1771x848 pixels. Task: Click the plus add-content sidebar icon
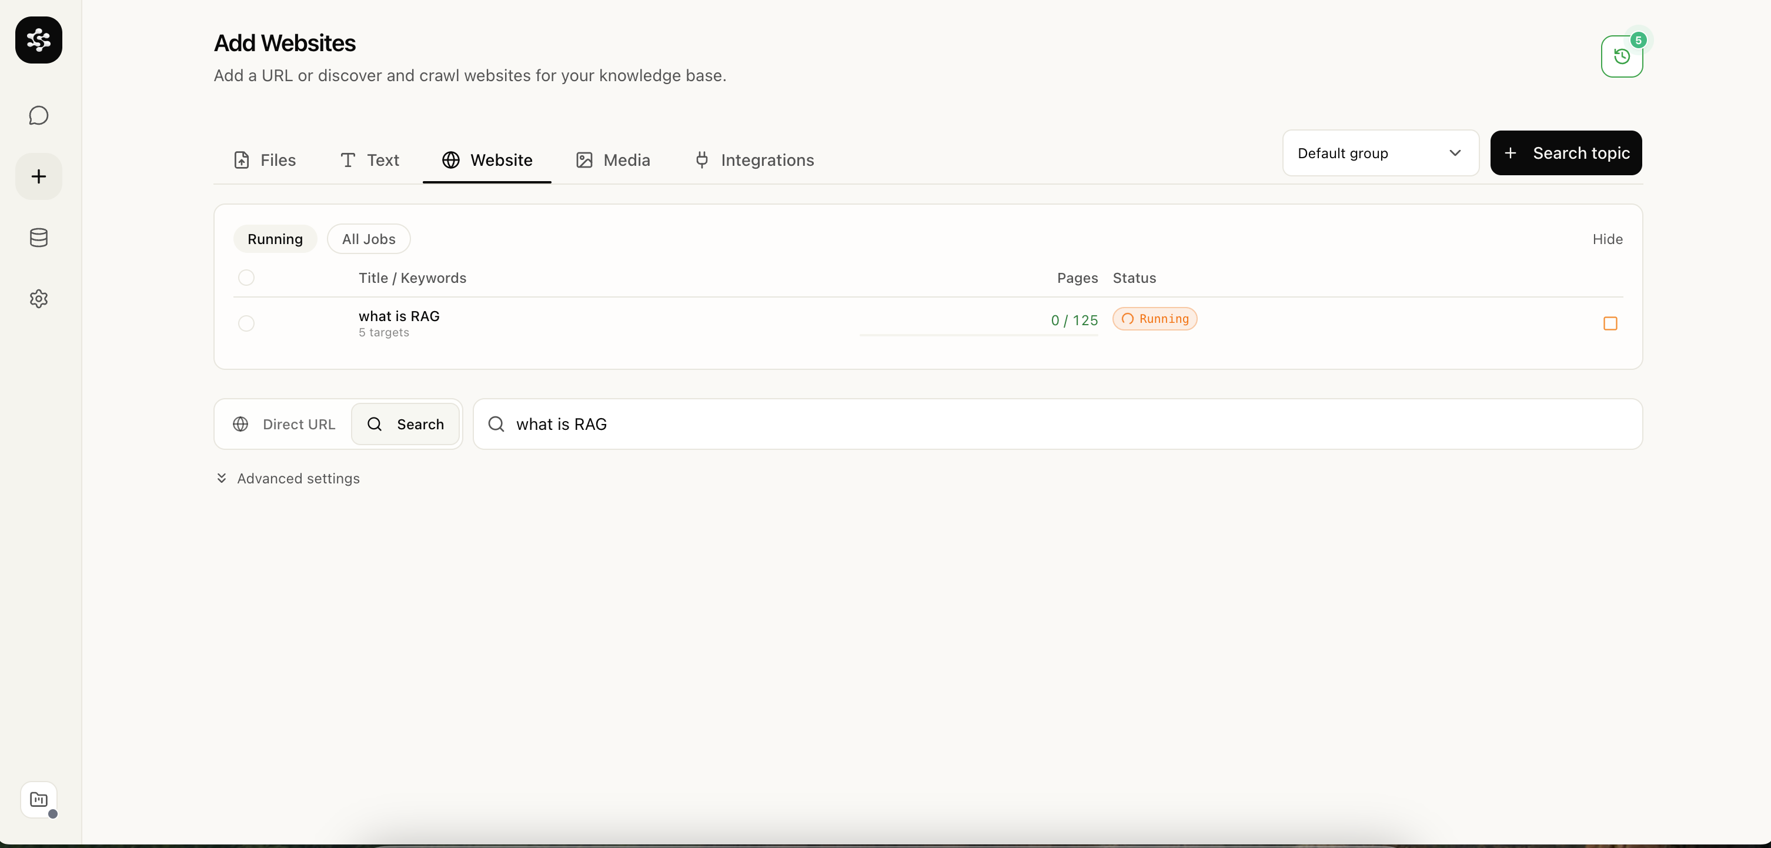38,177
